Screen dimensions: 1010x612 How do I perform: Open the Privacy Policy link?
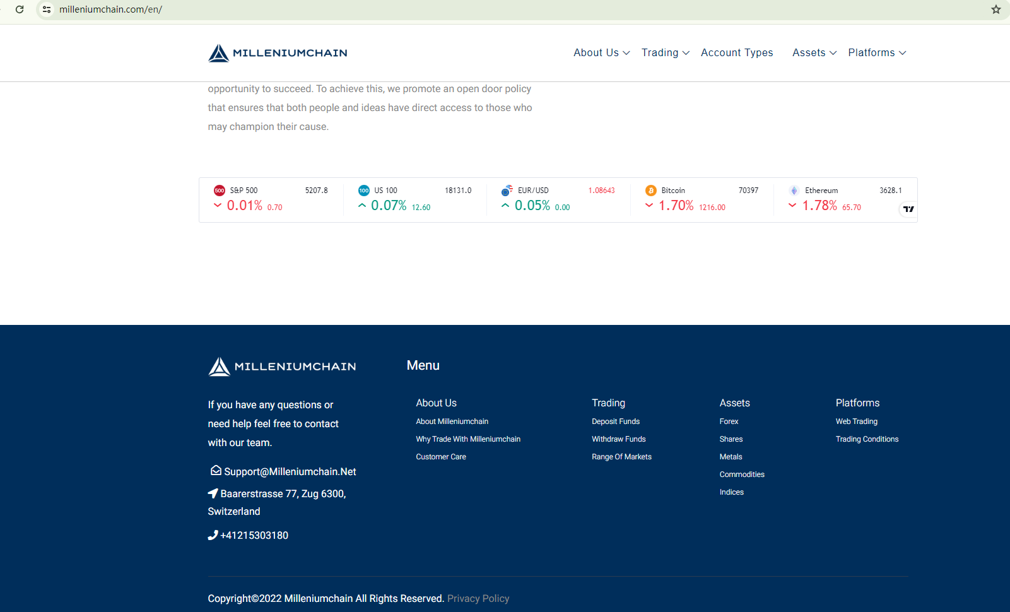pyautogui.click(x=478, y=599)
